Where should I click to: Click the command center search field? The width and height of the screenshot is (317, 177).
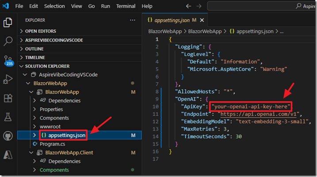262,6
